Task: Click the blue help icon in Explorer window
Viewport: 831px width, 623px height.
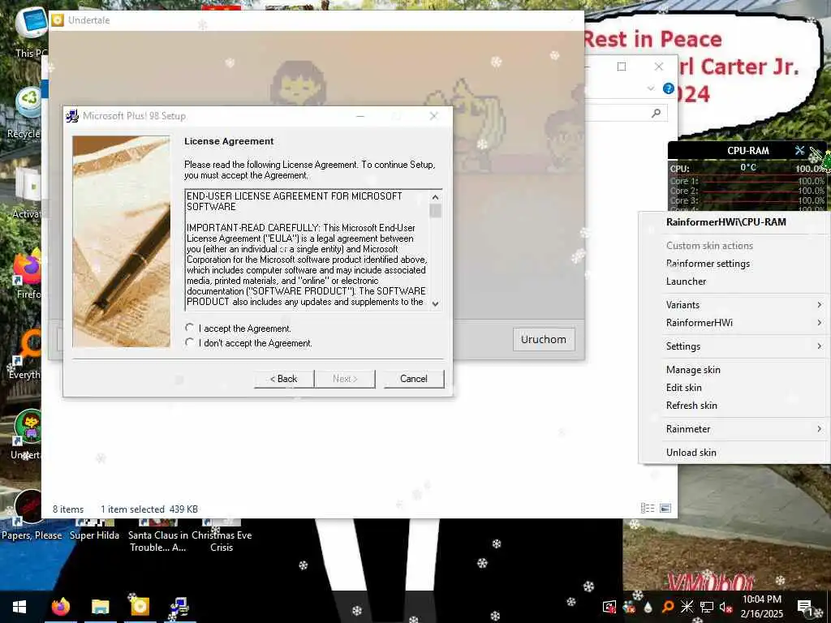Action: click(x=669, y=88)
